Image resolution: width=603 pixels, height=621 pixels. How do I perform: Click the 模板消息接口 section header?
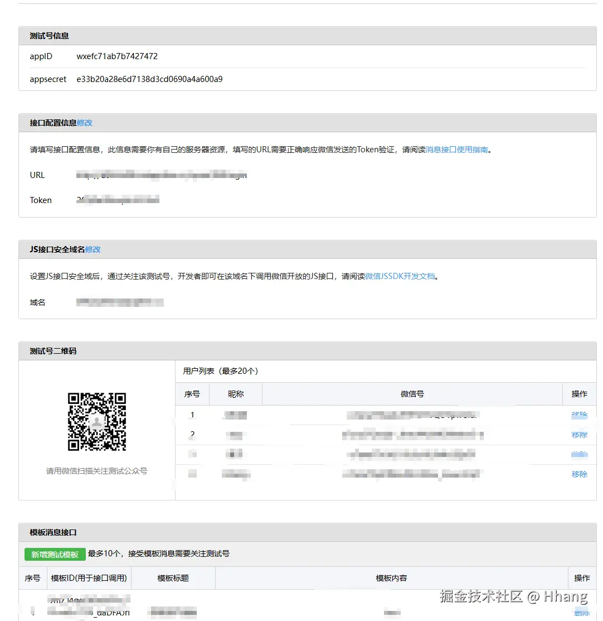point(308,533)
